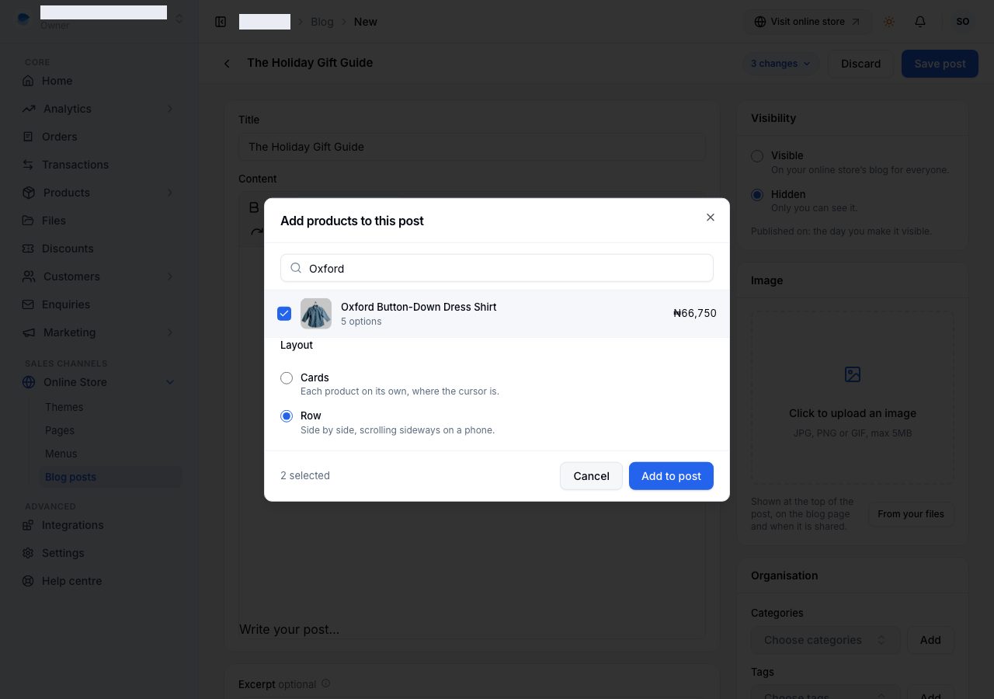Open the Choose categories dropdown

coord(825,640)
